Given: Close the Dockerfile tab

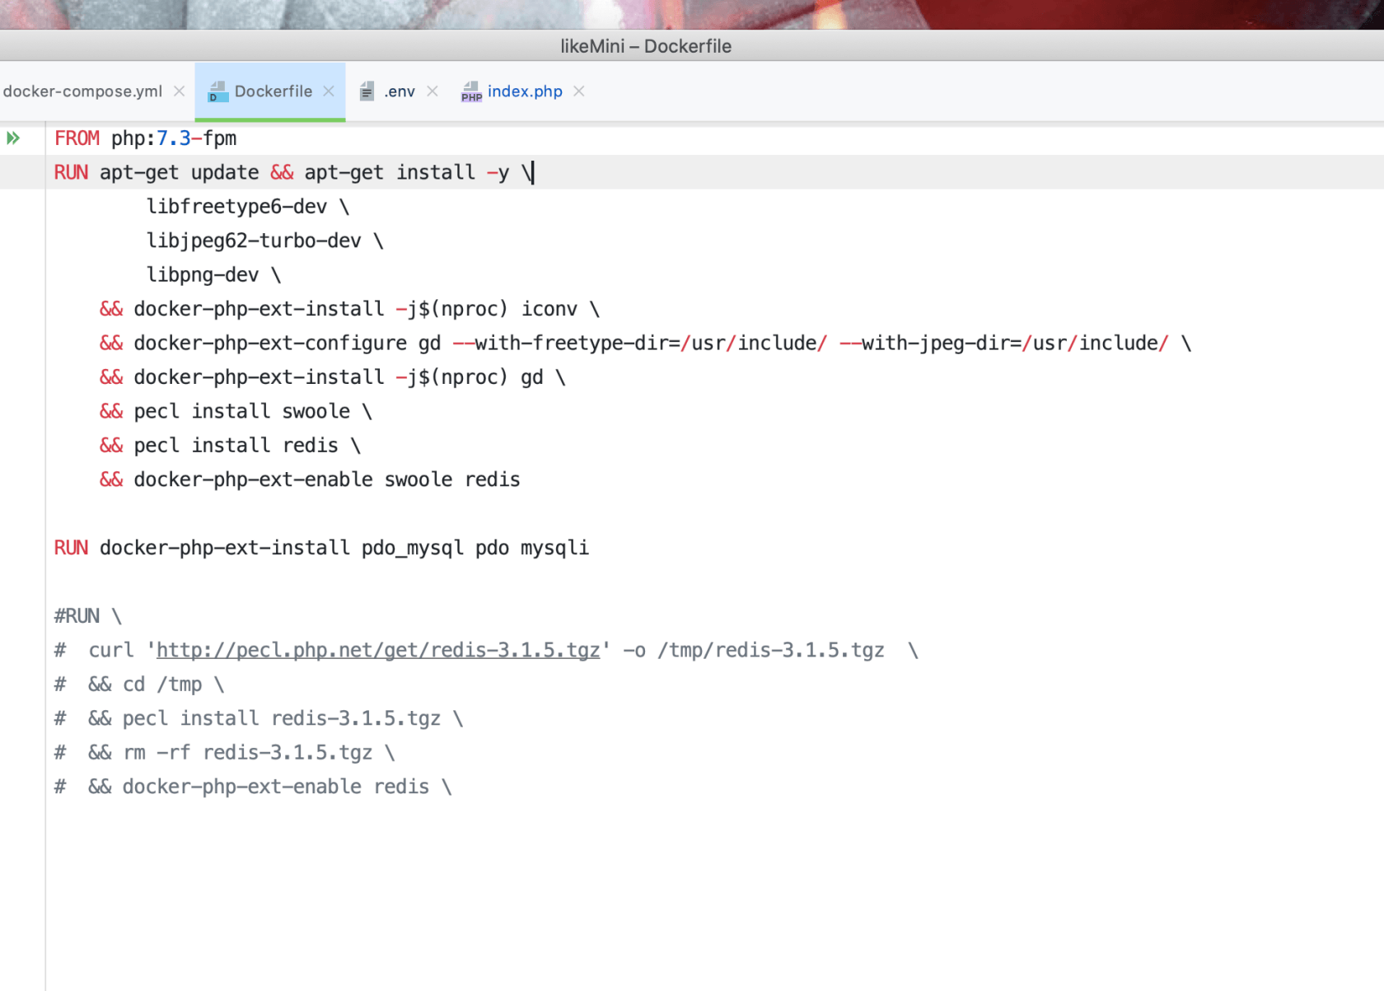Looking at the screenshot, I should click(329, 91).
